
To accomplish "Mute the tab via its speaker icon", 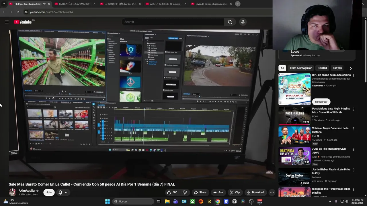I will click(x=44, y=4).
